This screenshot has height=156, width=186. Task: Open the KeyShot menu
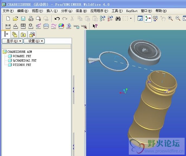pos(132,11)
